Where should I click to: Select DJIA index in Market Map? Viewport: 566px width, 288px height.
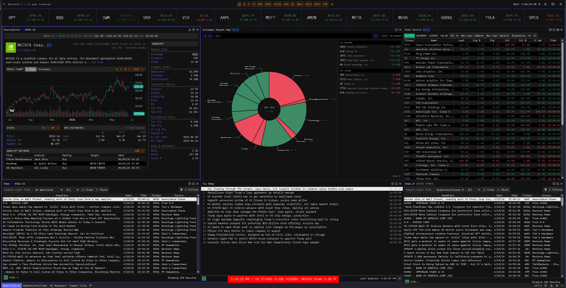pos(217,36)
